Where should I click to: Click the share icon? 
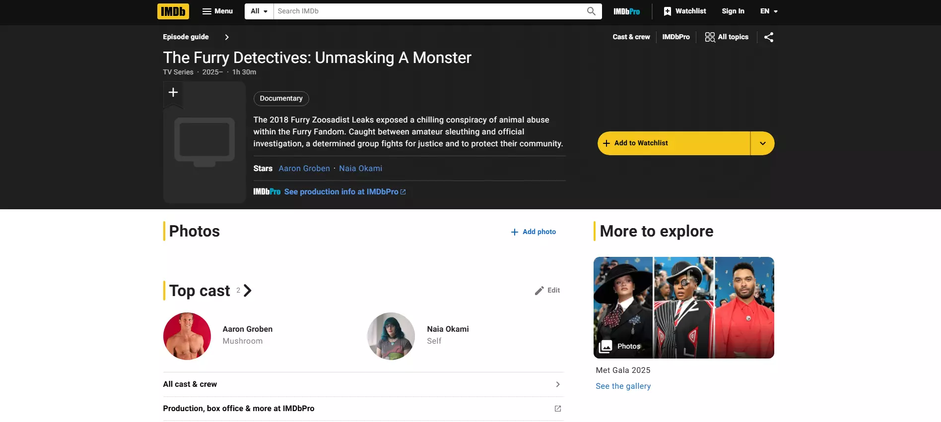(x=769, y=37)
